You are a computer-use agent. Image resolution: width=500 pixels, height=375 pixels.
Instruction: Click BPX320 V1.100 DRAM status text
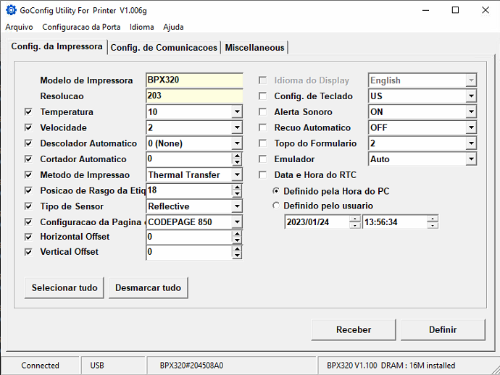click(391, 366)
